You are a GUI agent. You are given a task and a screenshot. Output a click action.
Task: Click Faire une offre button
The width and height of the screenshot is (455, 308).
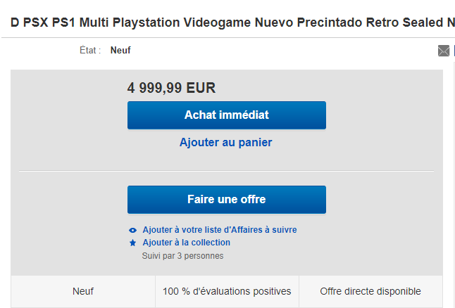click(227, 200)
